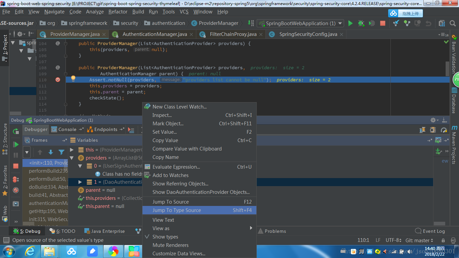Switch to AuthenticationManager.java tab
The height and width of the screenshot is (258, 459).
click(x=155, y=34)
